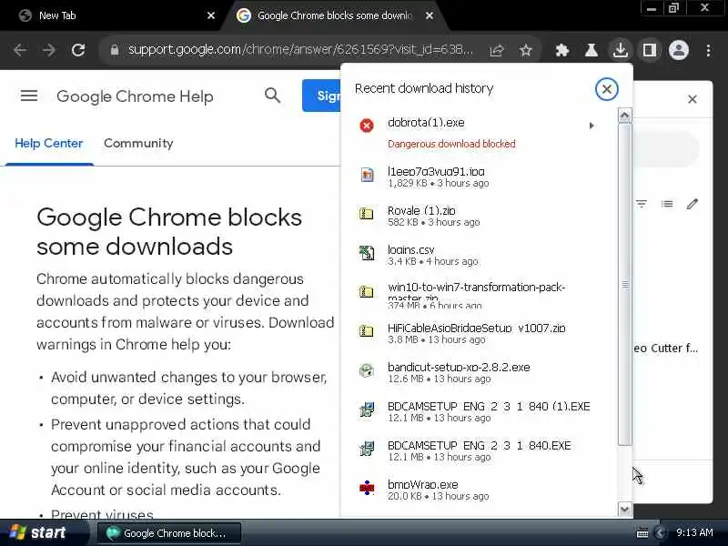Open Chrome three-dot menu
The width and height of the screenshot is (728, 546).
click(708, 50)
